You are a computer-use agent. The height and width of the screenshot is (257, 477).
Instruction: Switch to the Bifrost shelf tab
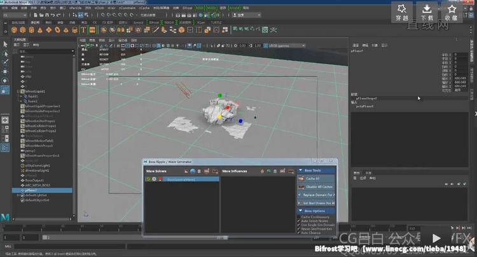click(x=154, y=22)
